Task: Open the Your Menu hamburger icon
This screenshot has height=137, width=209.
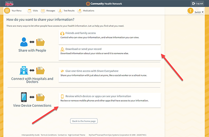Action: pyautogui.click(x=7, y=10)
